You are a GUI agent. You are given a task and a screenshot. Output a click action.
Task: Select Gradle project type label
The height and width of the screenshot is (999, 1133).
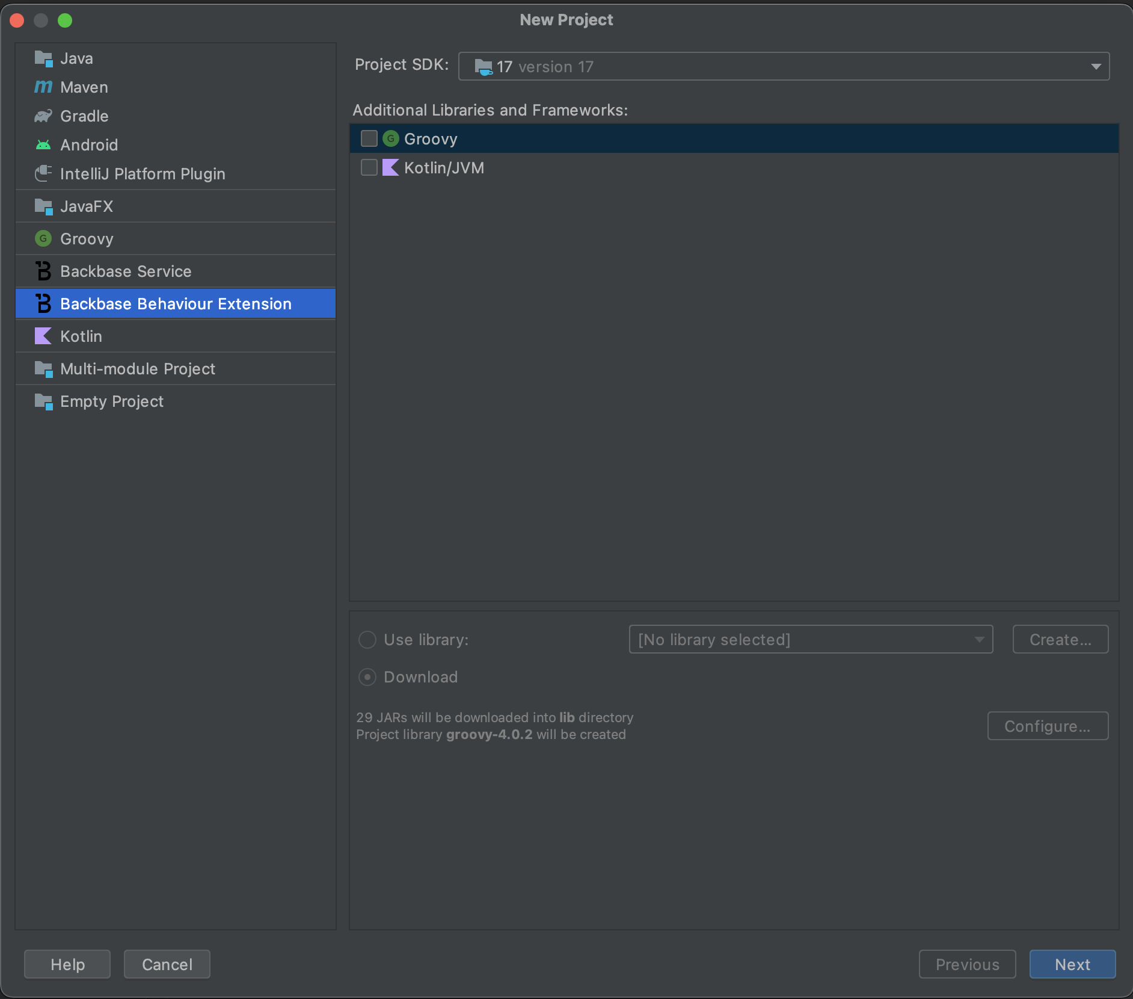84,116
